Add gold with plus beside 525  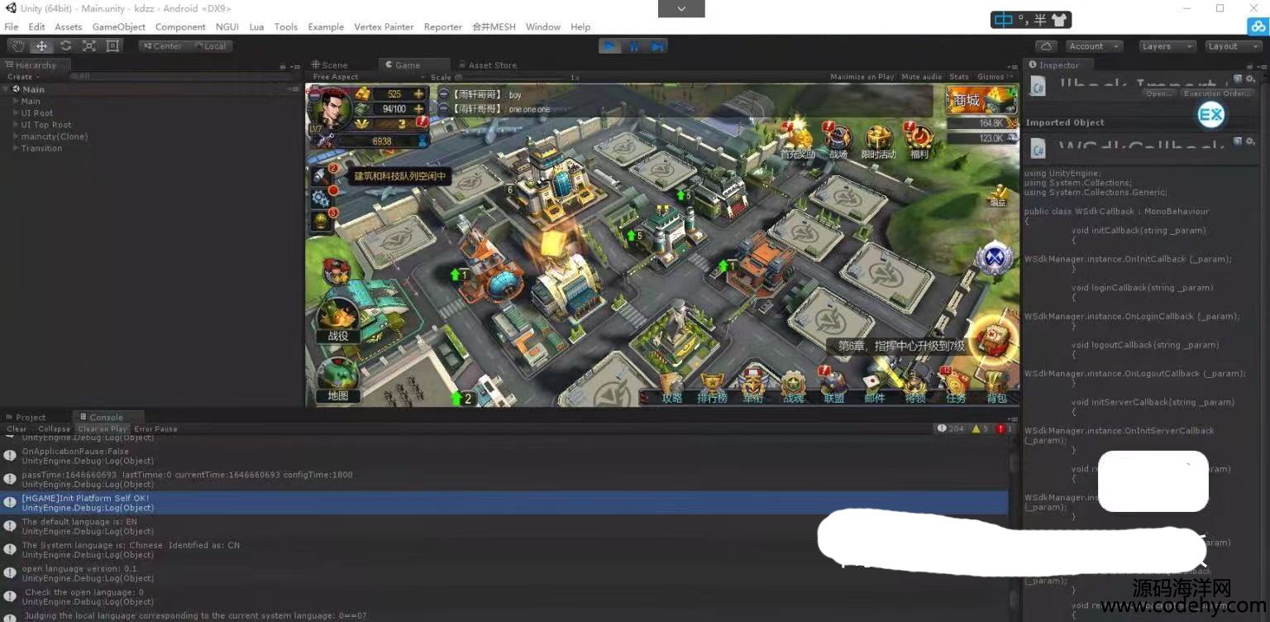pyautogui.click(x=419, y=94)
